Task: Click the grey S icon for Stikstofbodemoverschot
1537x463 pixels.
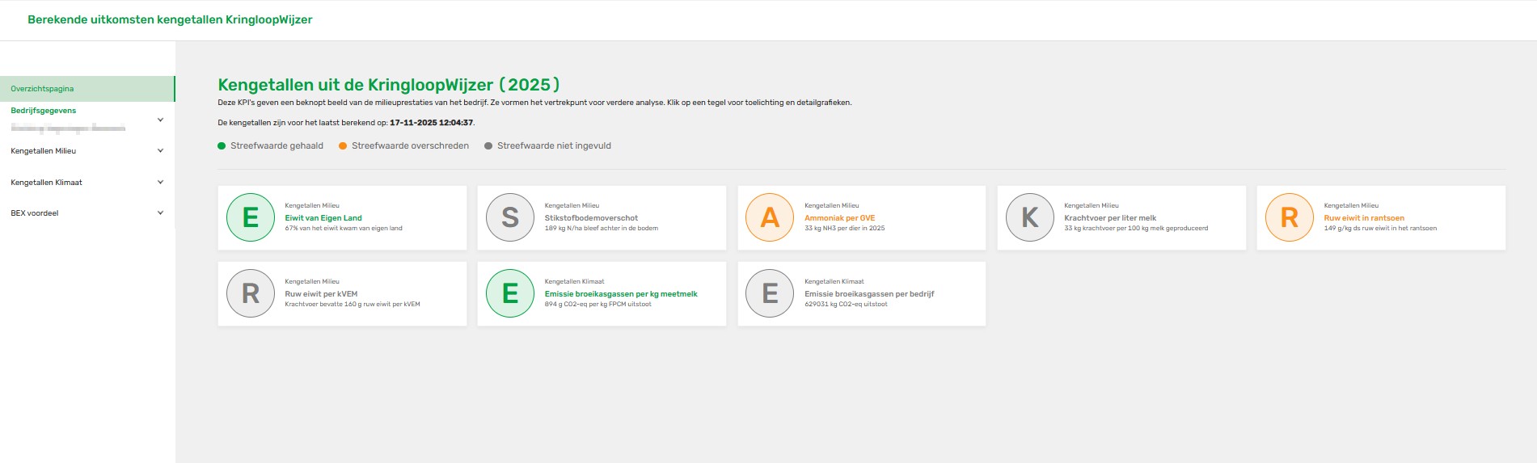Action: pyautogui.click(x=510, y=217)
